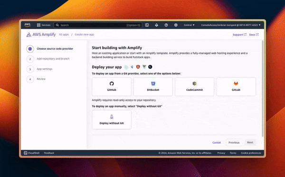This screenshot has width=285, height=177.
Task: Click the GitLab fox icon
Action: [x=236, y=83]
